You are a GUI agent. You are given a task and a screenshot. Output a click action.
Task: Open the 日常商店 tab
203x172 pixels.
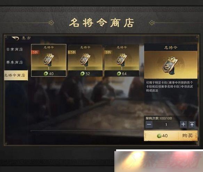coord(15,49)
